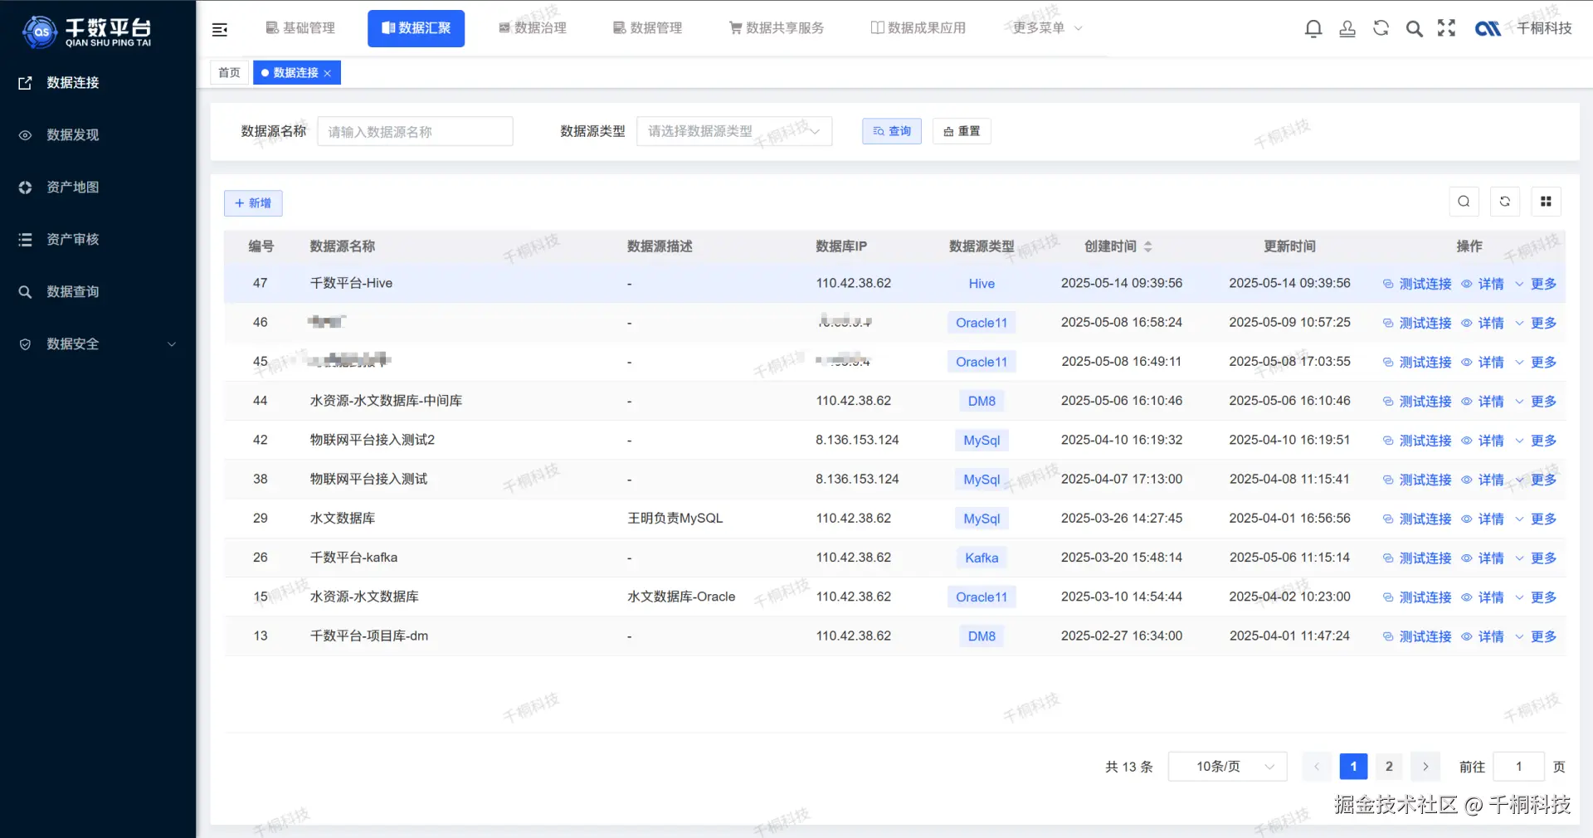Open the 数据源类型 dropdown
The width and height of the screenshot is (1593, 838).
point(734,132)
